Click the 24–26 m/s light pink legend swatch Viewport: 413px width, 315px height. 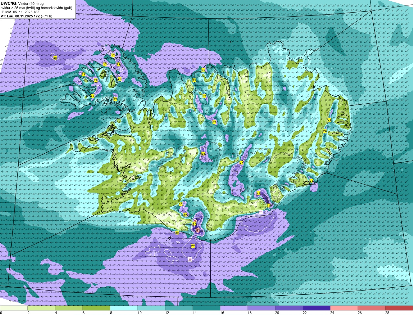coord(344,308)
